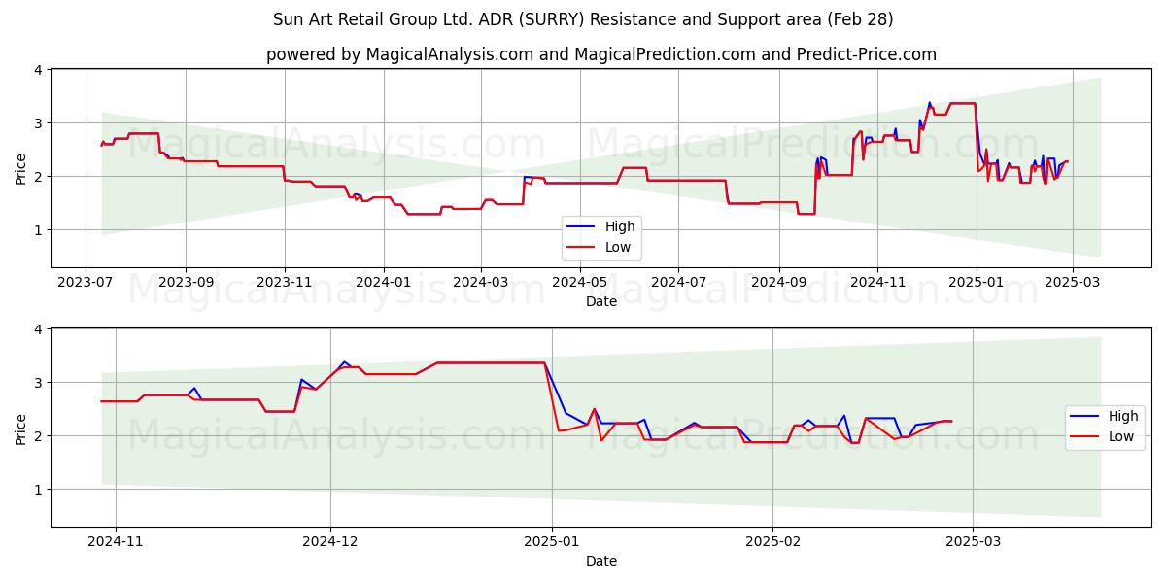Click the lower chart 'Price' axis label
This screenshot has height=583, width=1166.
point(21,428)
